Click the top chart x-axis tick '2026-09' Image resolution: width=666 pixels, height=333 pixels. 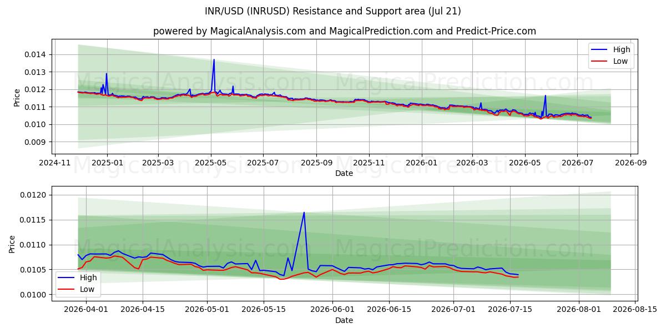click(x=630, y=163)
